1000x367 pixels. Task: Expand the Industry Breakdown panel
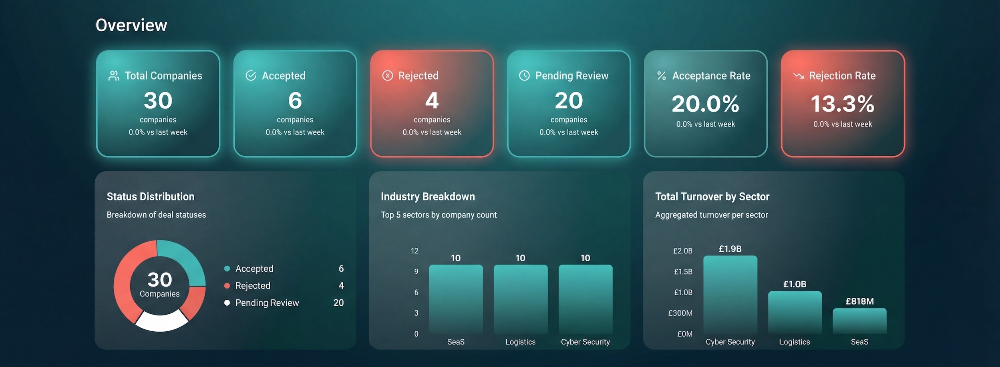428,197
